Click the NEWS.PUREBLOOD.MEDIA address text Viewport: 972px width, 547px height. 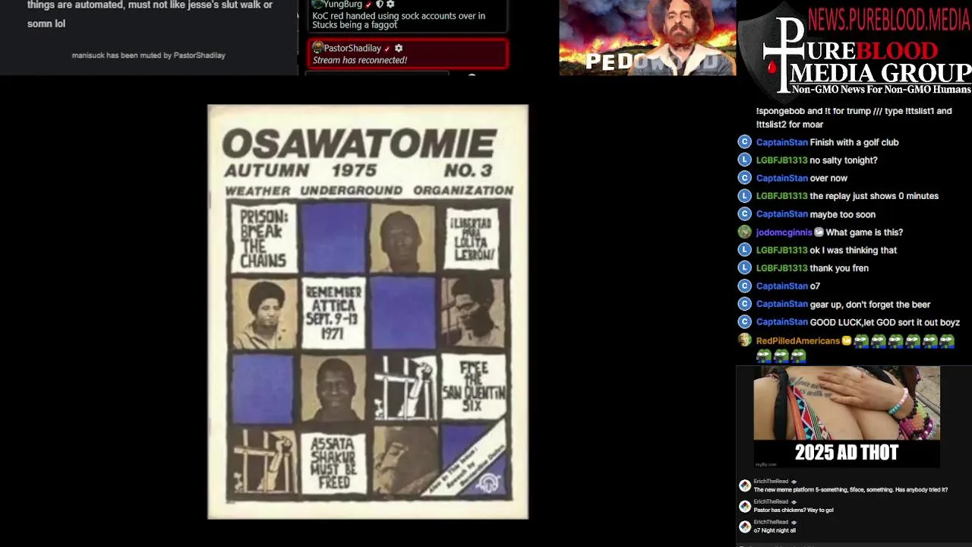tap(889, 20)
